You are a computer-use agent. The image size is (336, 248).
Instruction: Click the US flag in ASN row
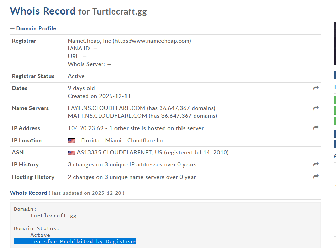tap(72, 153)
